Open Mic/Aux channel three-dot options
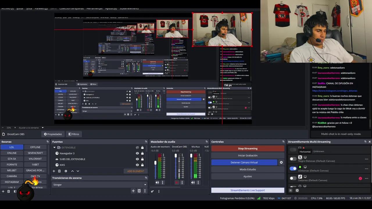This screenshot has height=209, width=372. click(198, 183)
